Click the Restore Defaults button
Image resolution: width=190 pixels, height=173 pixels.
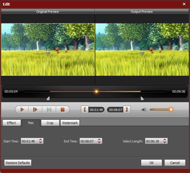(x=18, y=163)
